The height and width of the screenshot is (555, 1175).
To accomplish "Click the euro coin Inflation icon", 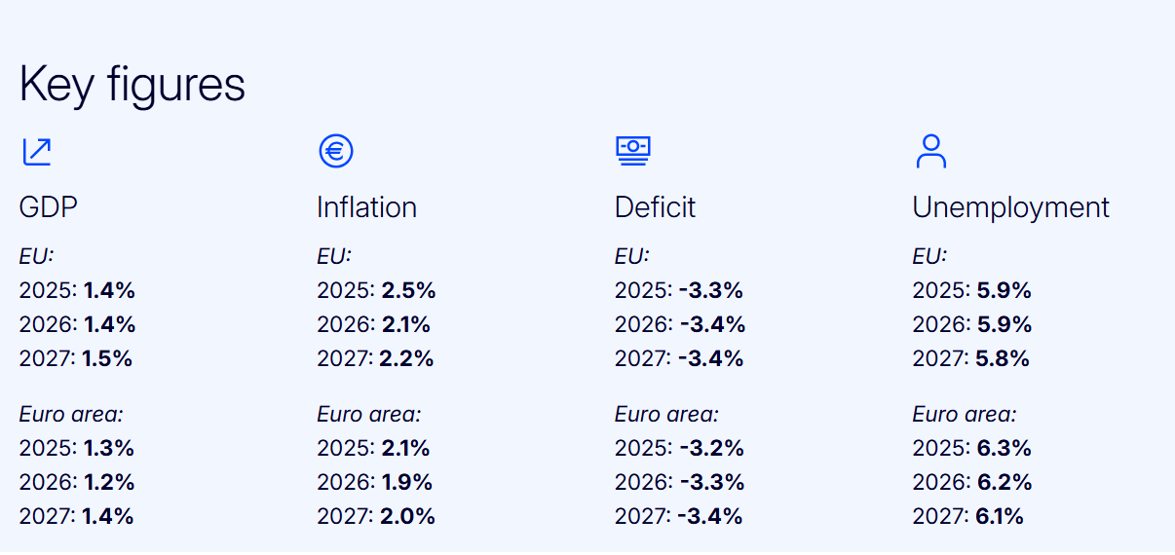I will click(335, 151).
